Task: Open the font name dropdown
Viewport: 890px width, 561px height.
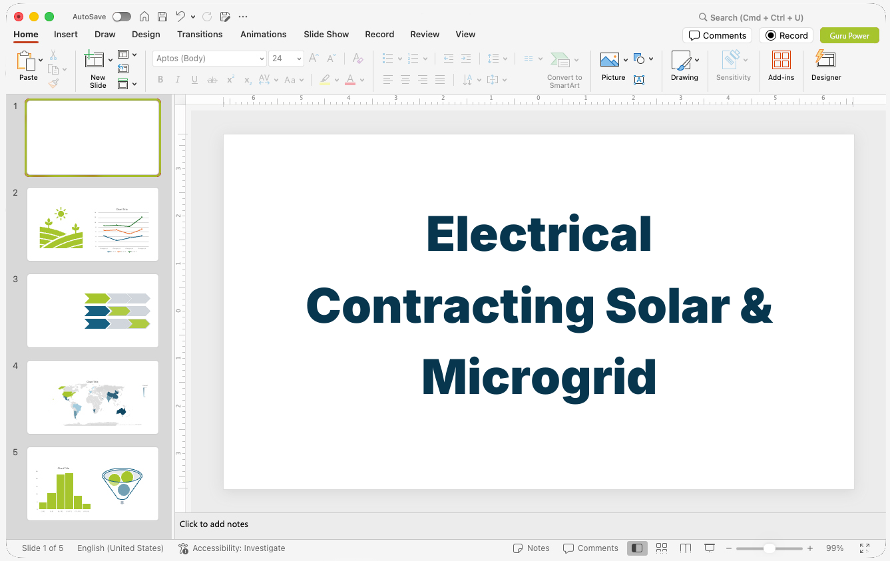Action: [x=262, y=59]
